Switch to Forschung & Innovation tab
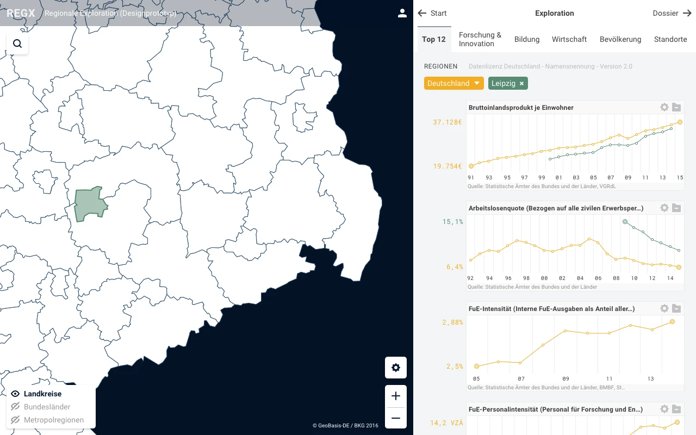 pos(480,39)
